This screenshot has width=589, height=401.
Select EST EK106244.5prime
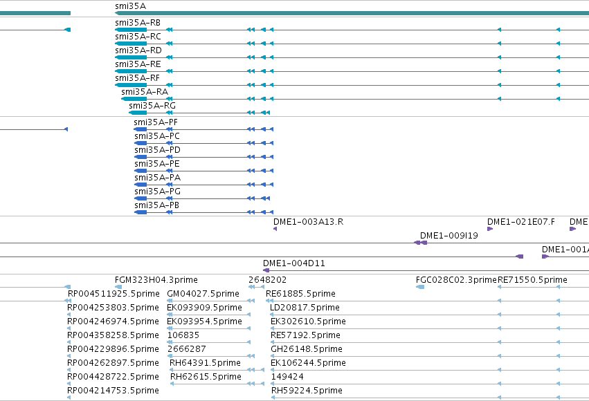(x=308, y=363)
